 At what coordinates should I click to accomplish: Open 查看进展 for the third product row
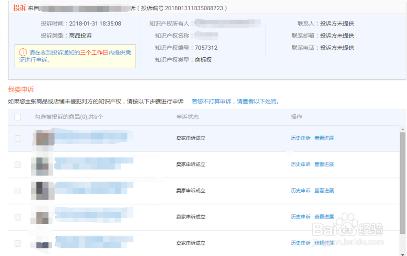pyautogui.click(x=324, y=190)
